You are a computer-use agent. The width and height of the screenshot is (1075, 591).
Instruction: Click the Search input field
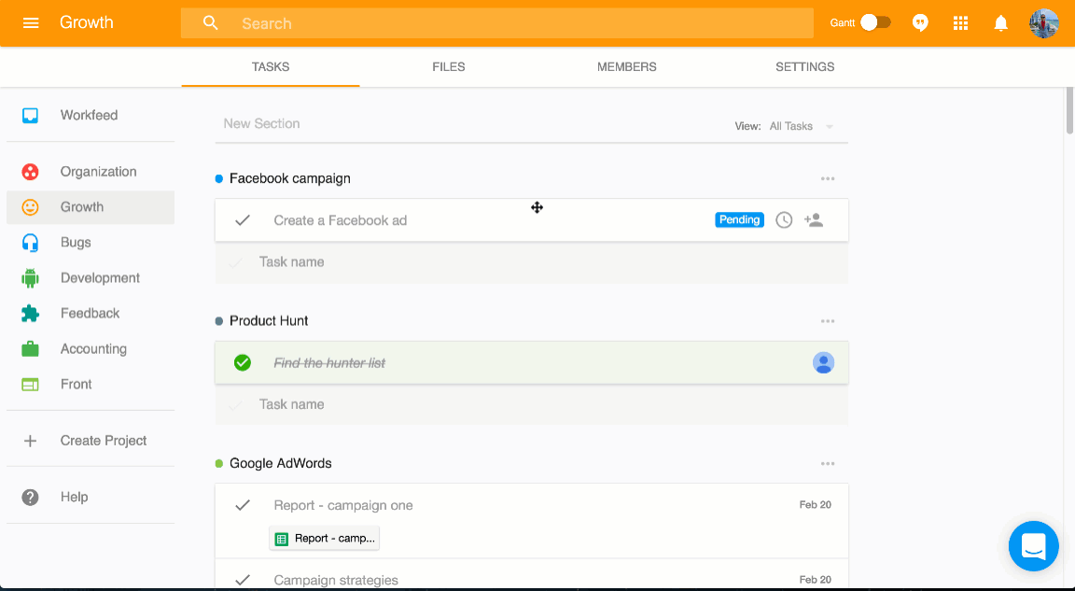[497, 23]
